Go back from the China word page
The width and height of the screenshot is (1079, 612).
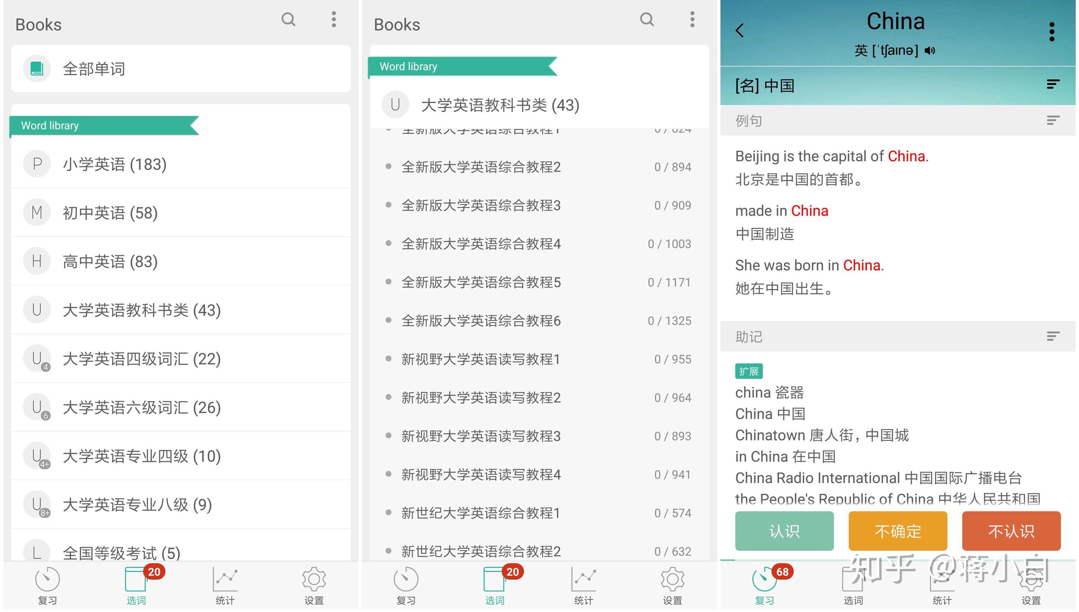(x=740, y=30)
